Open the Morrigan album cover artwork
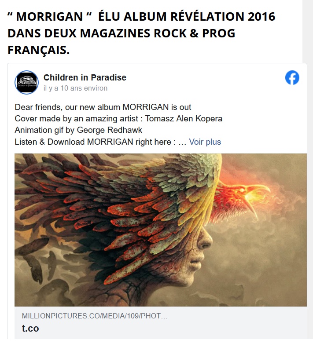Screen dimensions: 313x347 click(x=161, y=230)
